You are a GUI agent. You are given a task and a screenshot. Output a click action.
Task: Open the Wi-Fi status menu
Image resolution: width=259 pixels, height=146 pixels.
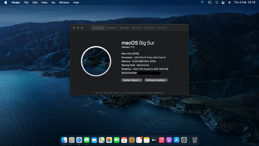point(202,2)
